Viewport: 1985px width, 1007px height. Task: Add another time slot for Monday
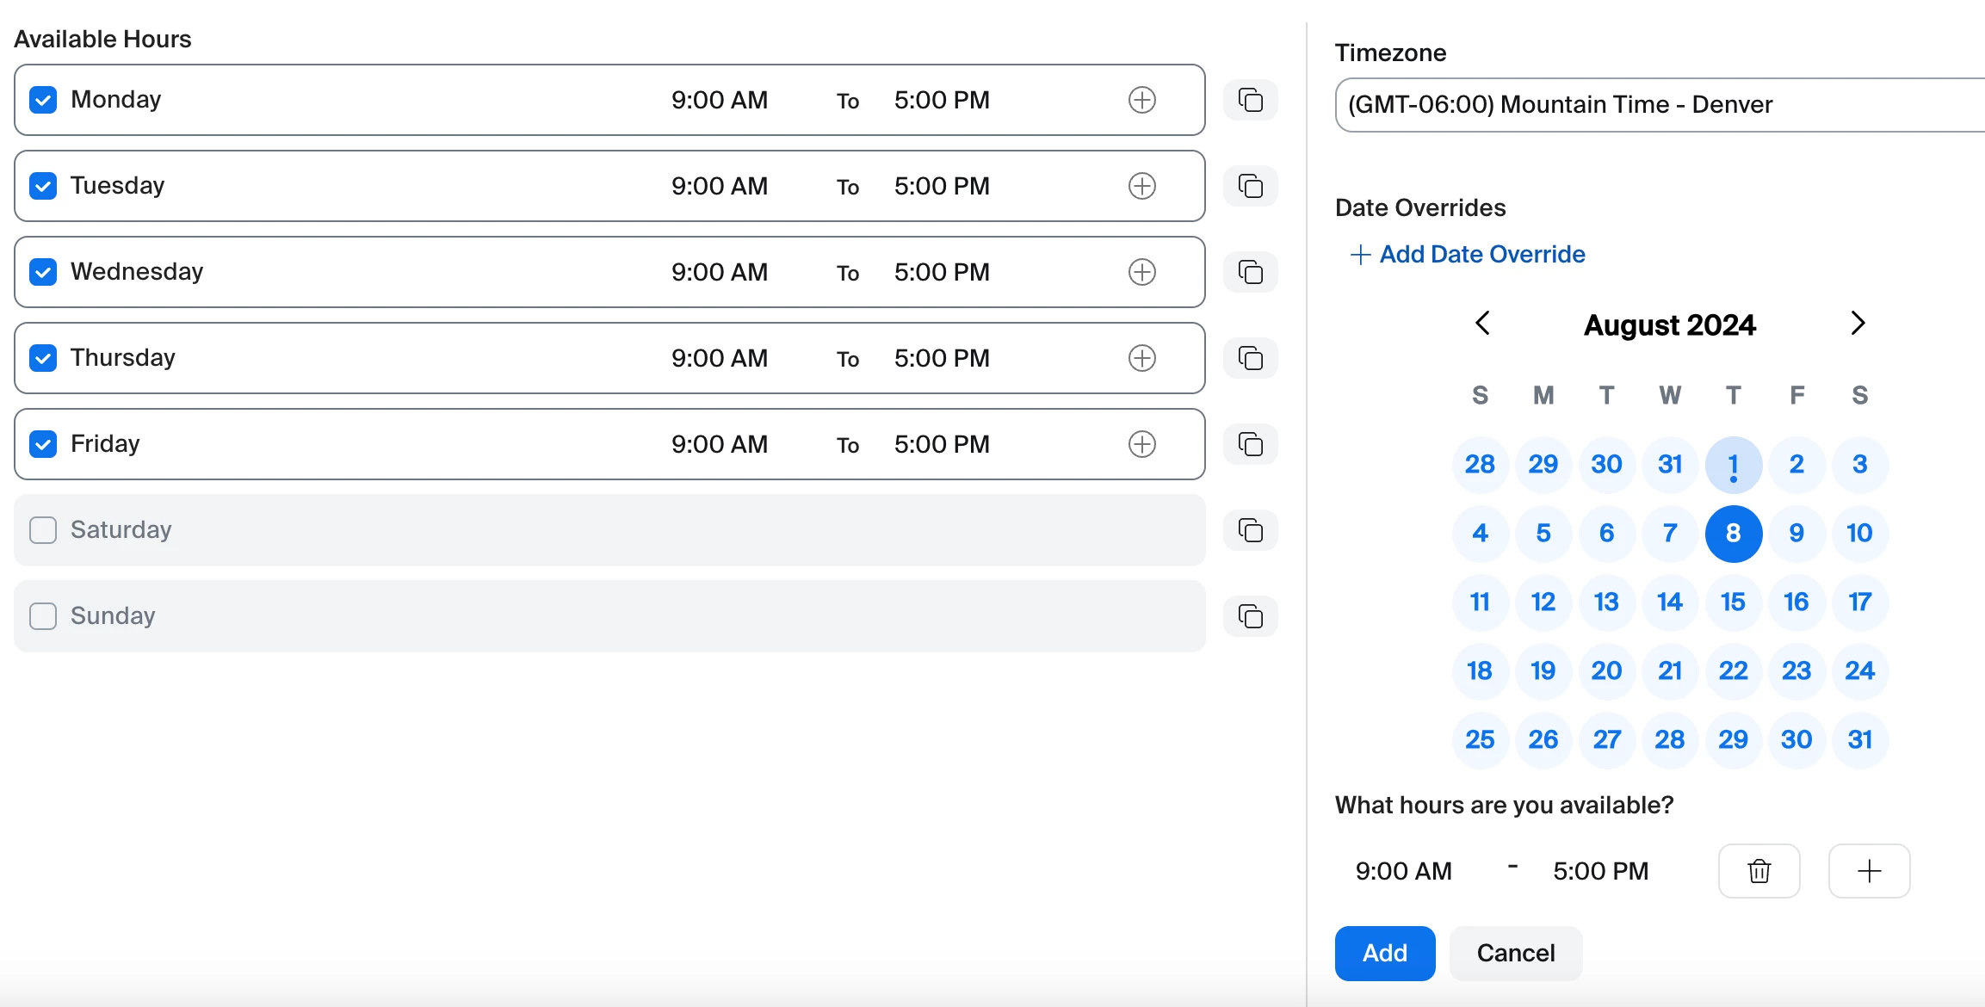(x=1141, y=100)
